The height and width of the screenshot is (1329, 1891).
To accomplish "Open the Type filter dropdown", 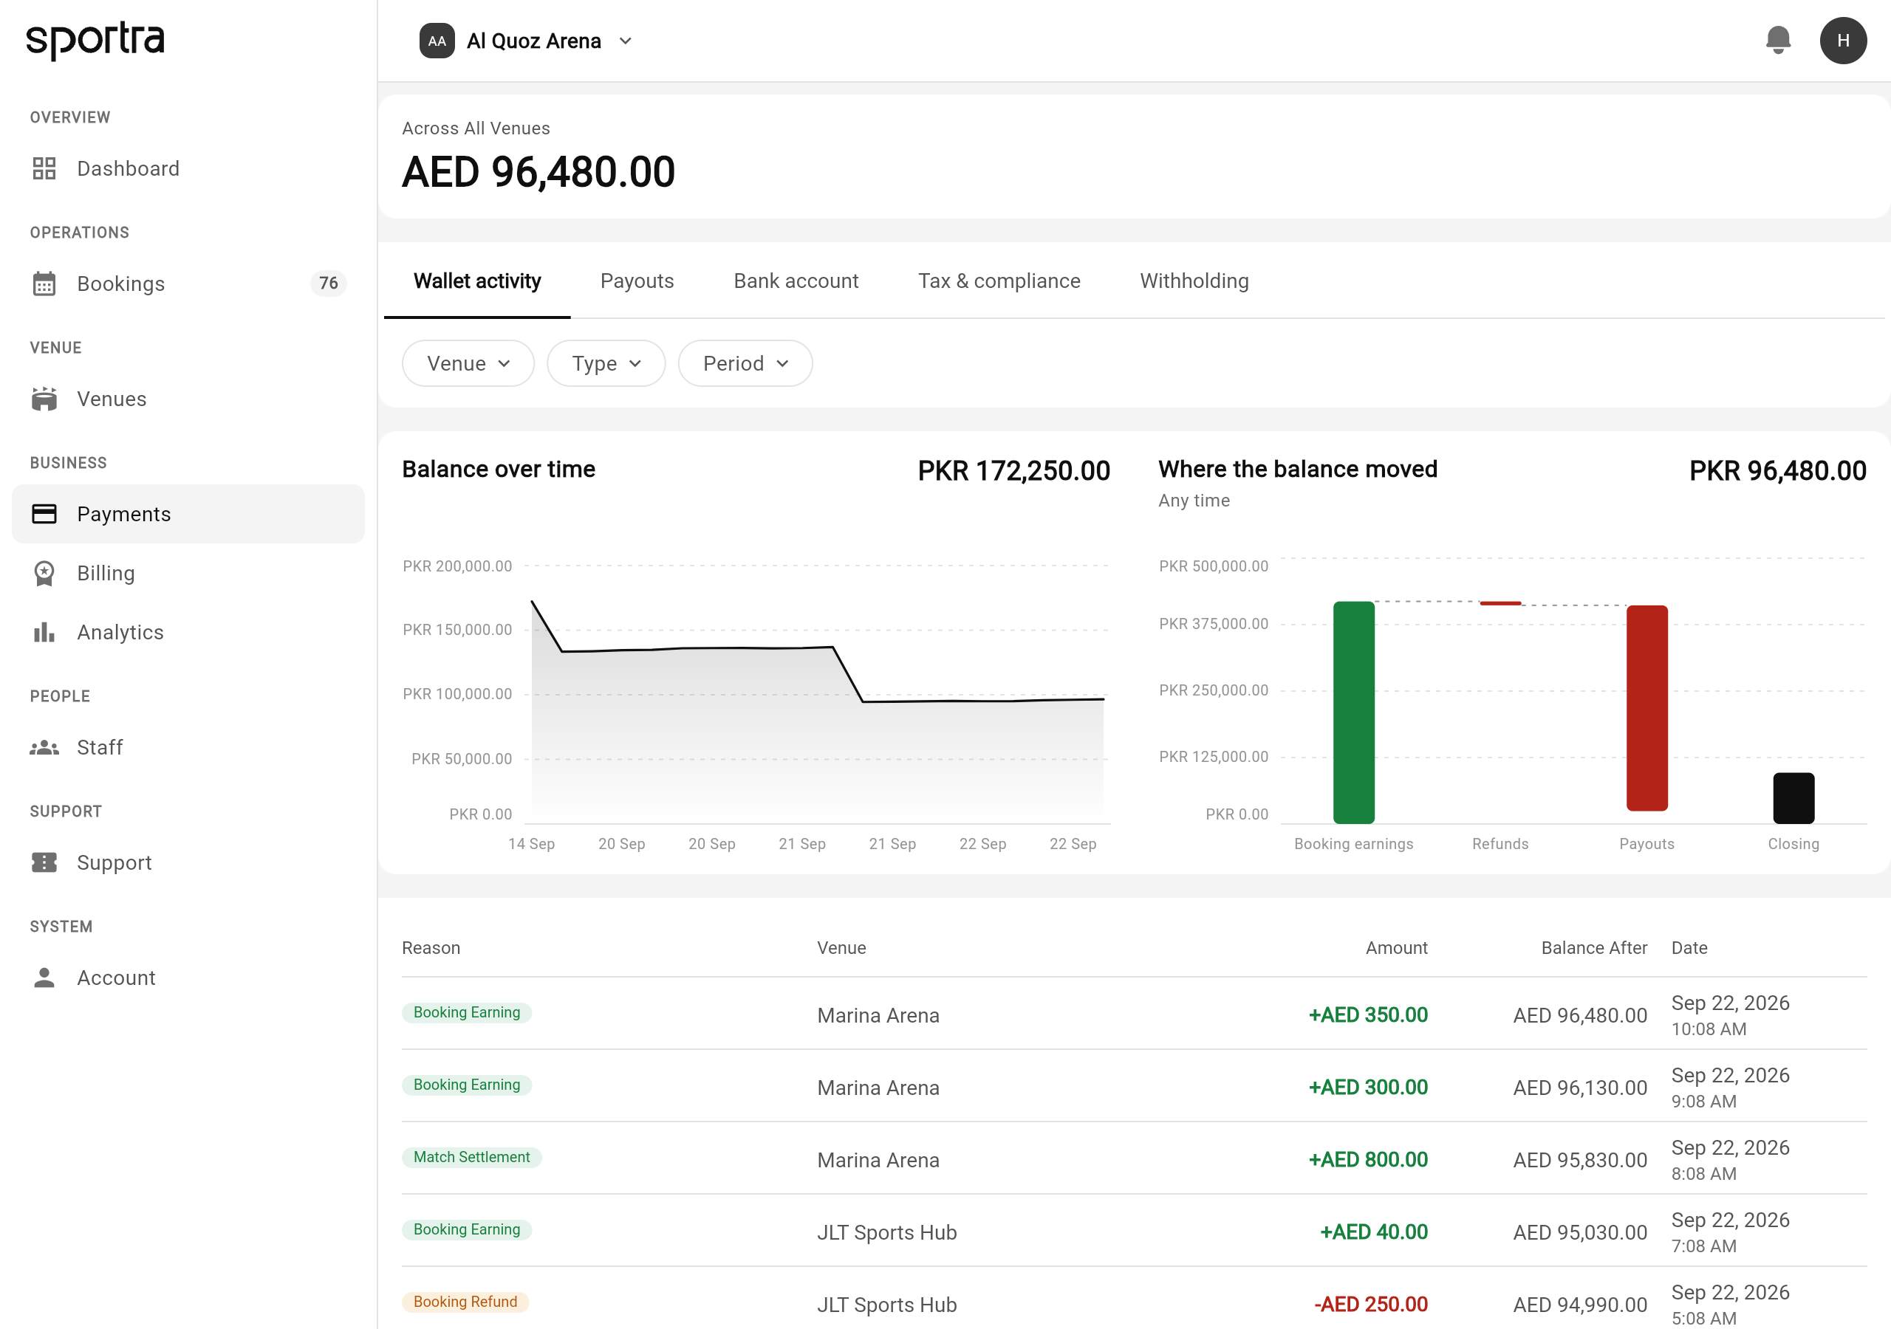I will point(606,364).
